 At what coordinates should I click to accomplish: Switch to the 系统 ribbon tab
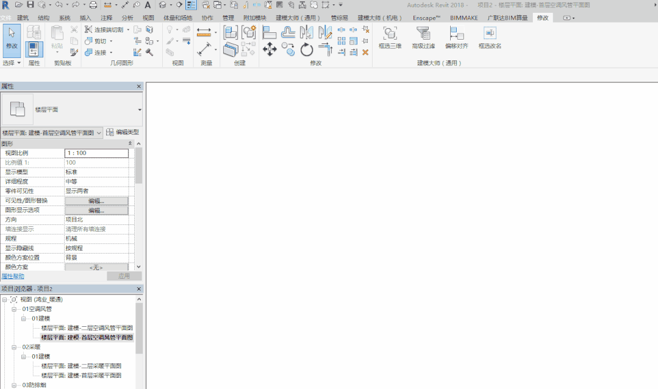coord(65,18)
